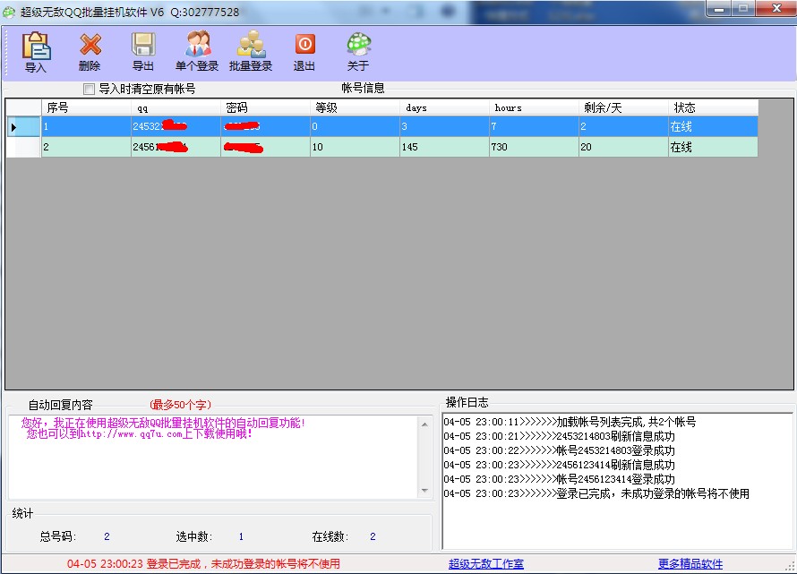Click the 剩余/天 cell showing 20

tap(622, 147)
